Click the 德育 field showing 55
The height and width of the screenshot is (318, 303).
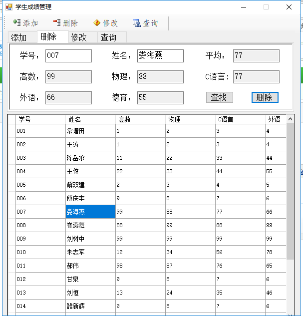(160, 98)
